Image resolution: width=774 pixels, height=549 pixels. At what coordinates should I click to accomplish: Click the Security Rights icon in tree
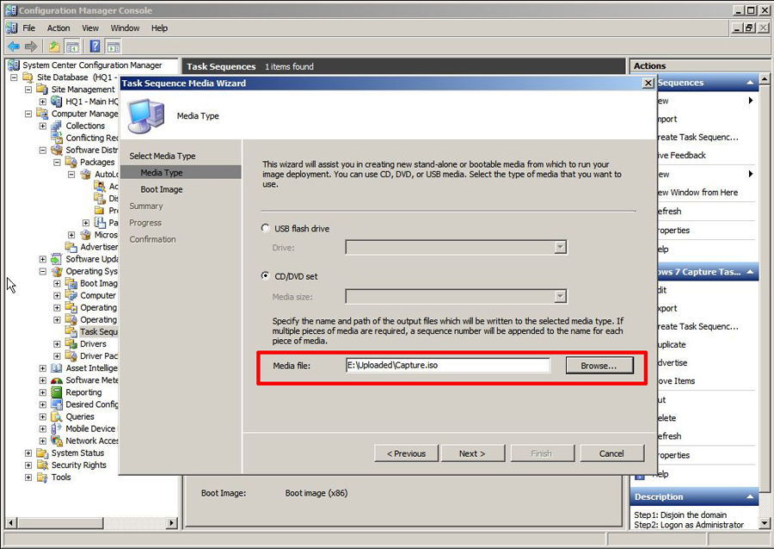pos(42,465)
